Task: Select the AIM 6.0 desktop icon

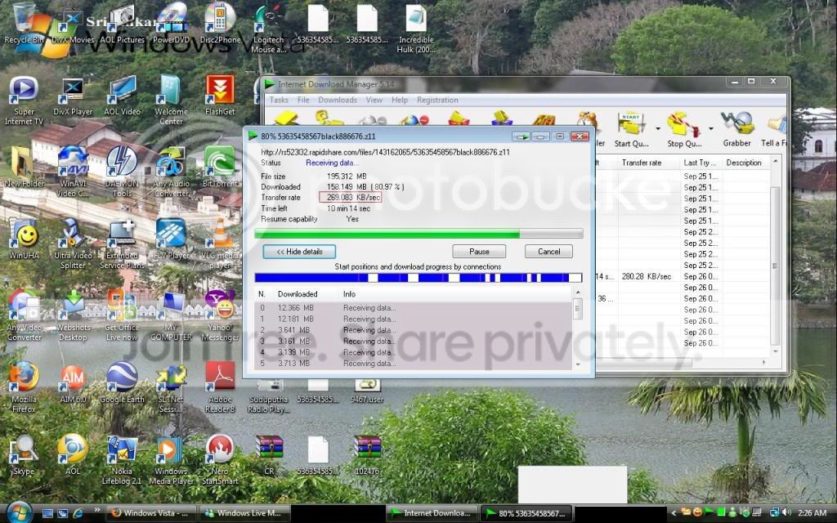Action: [73, 384]
